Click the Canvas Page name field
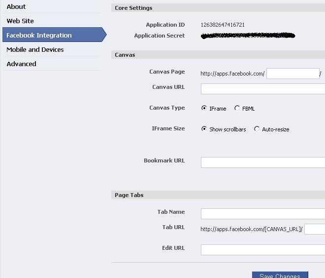This screenshot has height=278, width=325. (293, 74)
